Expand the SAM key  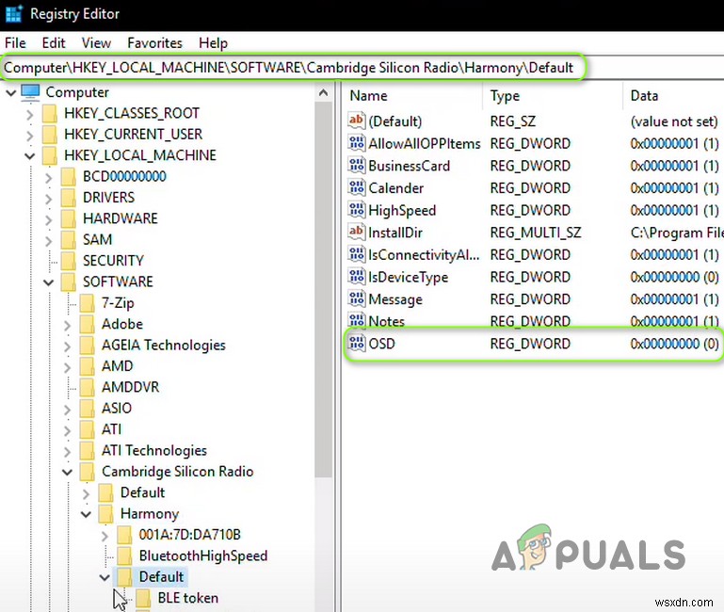coord(49,240)
